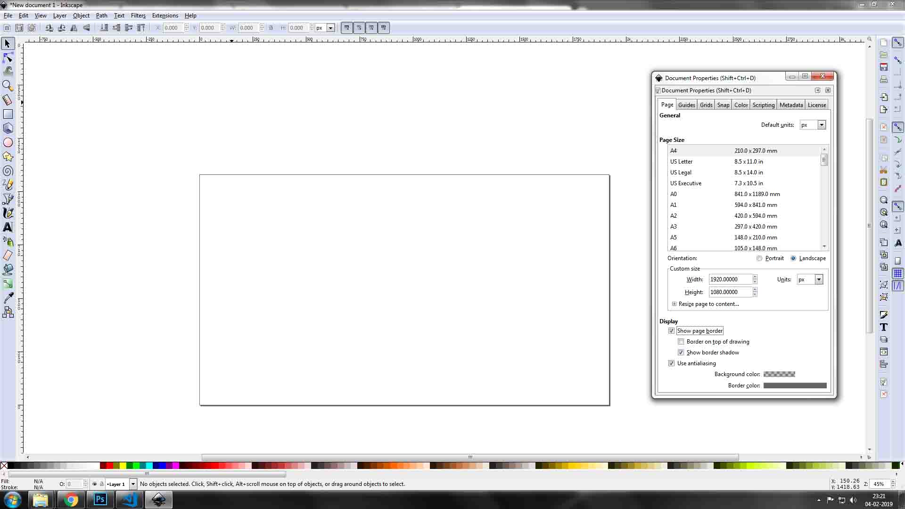Choose US Letter page size
The width and height of the screenshot is (905, 509).
pyautogui.click(x=682, y=162)
